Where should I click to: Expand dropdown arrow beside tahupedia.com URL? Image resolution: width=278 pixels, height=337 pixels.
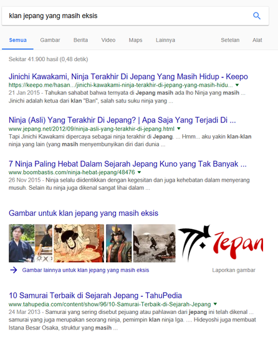215,304
